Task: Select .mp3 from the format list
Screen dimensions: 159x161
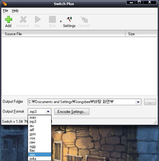Action: click(x=39, y=122)
